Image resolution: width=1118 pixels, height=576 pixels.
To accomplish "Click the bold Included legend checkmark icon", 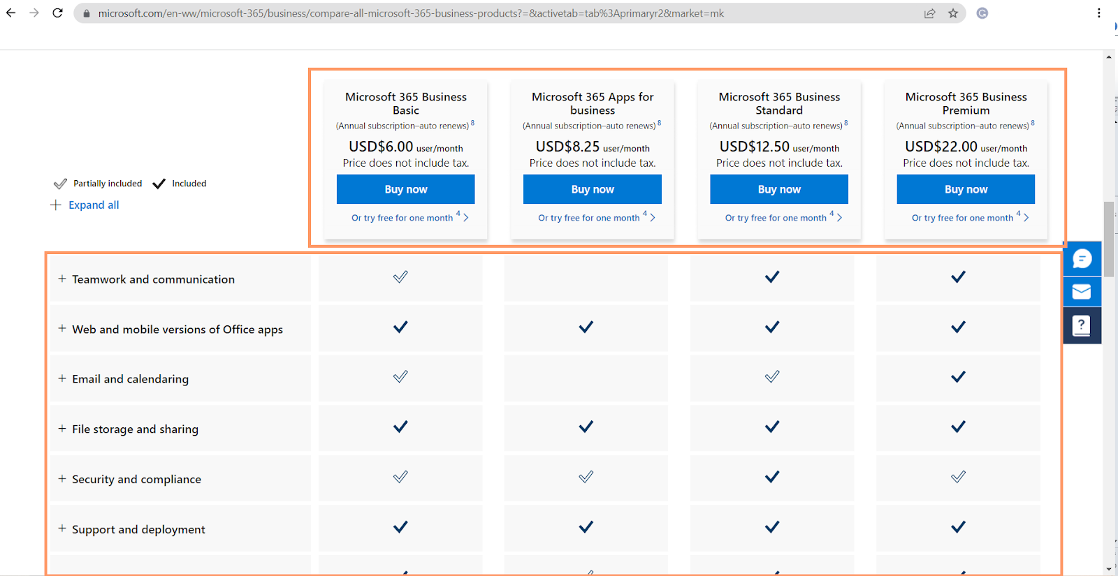I will coord(159,184).
